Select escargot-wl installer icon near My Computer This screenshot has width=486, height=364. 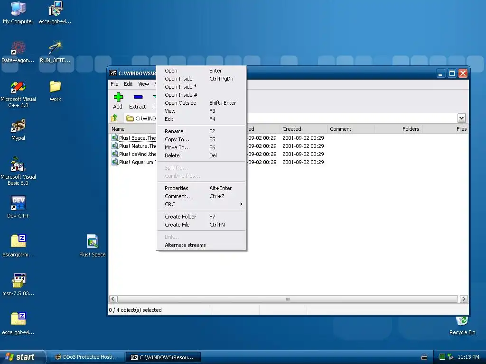click(55, 9)
